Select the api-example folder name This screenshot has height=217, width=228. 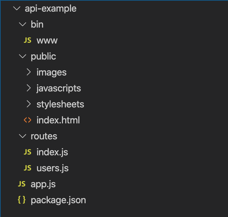pyautogui.click(x=51, y=9)
